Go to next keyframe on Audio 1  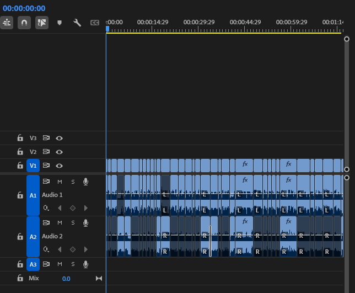[85, 208]
